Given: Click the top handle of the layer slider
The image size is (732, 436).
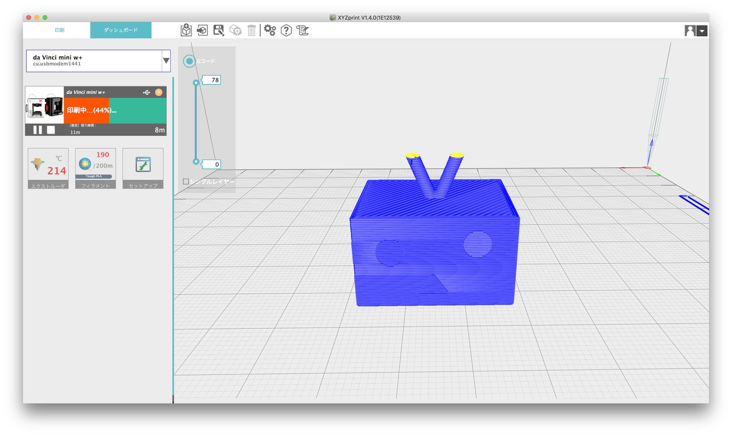Looking at the screenshot, I should 196,83.
